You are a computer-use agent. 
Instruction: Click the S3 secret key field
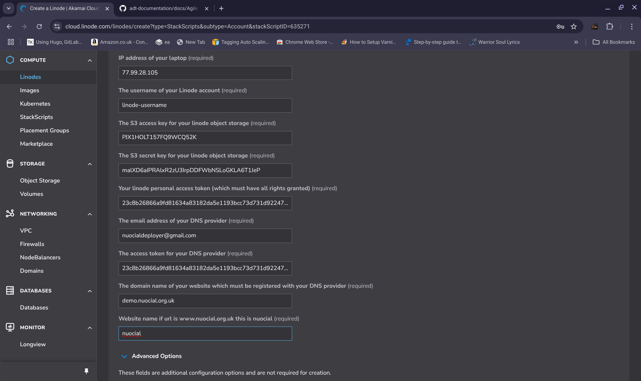tap(205, 170)
